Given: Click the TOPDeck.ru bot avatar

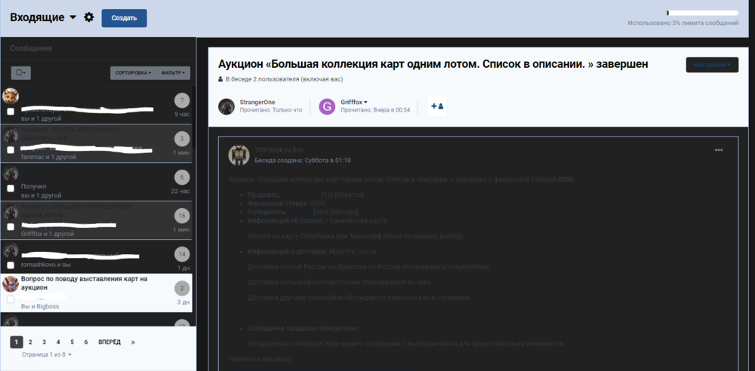Looking at the screenshot, I should pos(239,155).
